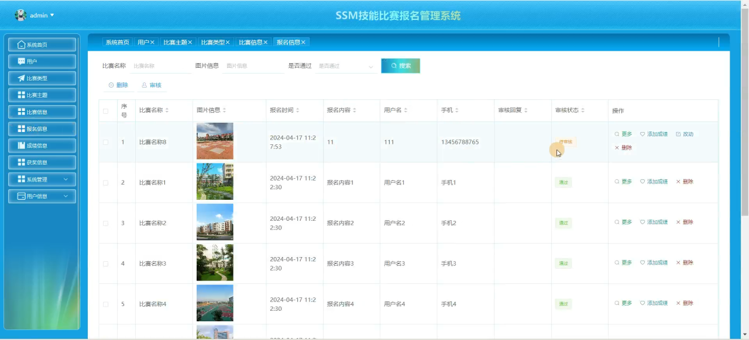Close the 用户 tab
The width and height of the screenshot is (749, 340).
152,42
